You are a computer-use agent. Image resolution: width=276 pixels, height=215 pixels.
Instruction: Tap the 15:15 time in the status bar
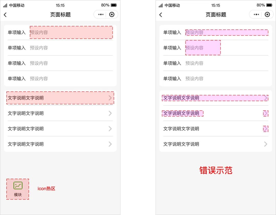pyautogui.click(x=60, y=5)
